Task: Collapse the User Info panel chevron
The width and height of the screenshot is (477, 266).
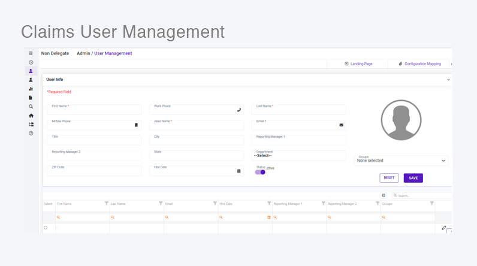Action: click(x=448, y=80)
